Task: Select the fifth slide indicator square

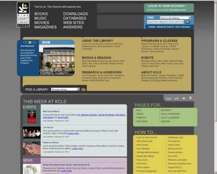Action: click(x=35, y=43)
